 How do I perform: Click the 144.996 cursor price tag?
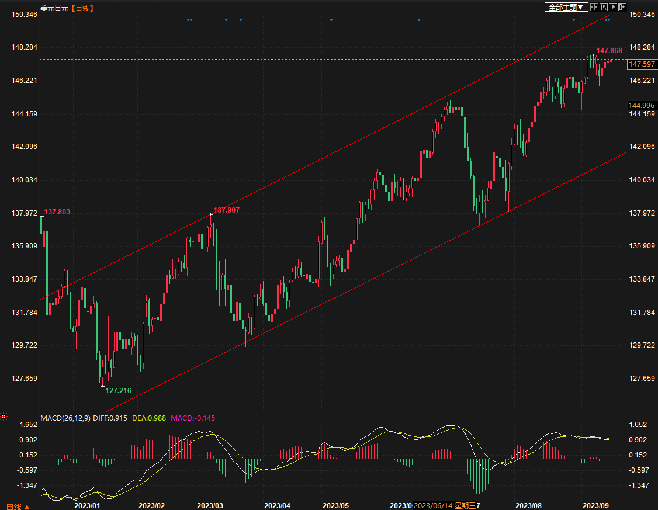tap(642, 106)
